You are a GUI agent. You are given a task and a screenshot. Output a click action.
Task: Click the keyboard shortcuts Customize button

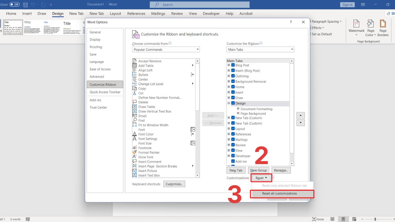pos(174,184)
